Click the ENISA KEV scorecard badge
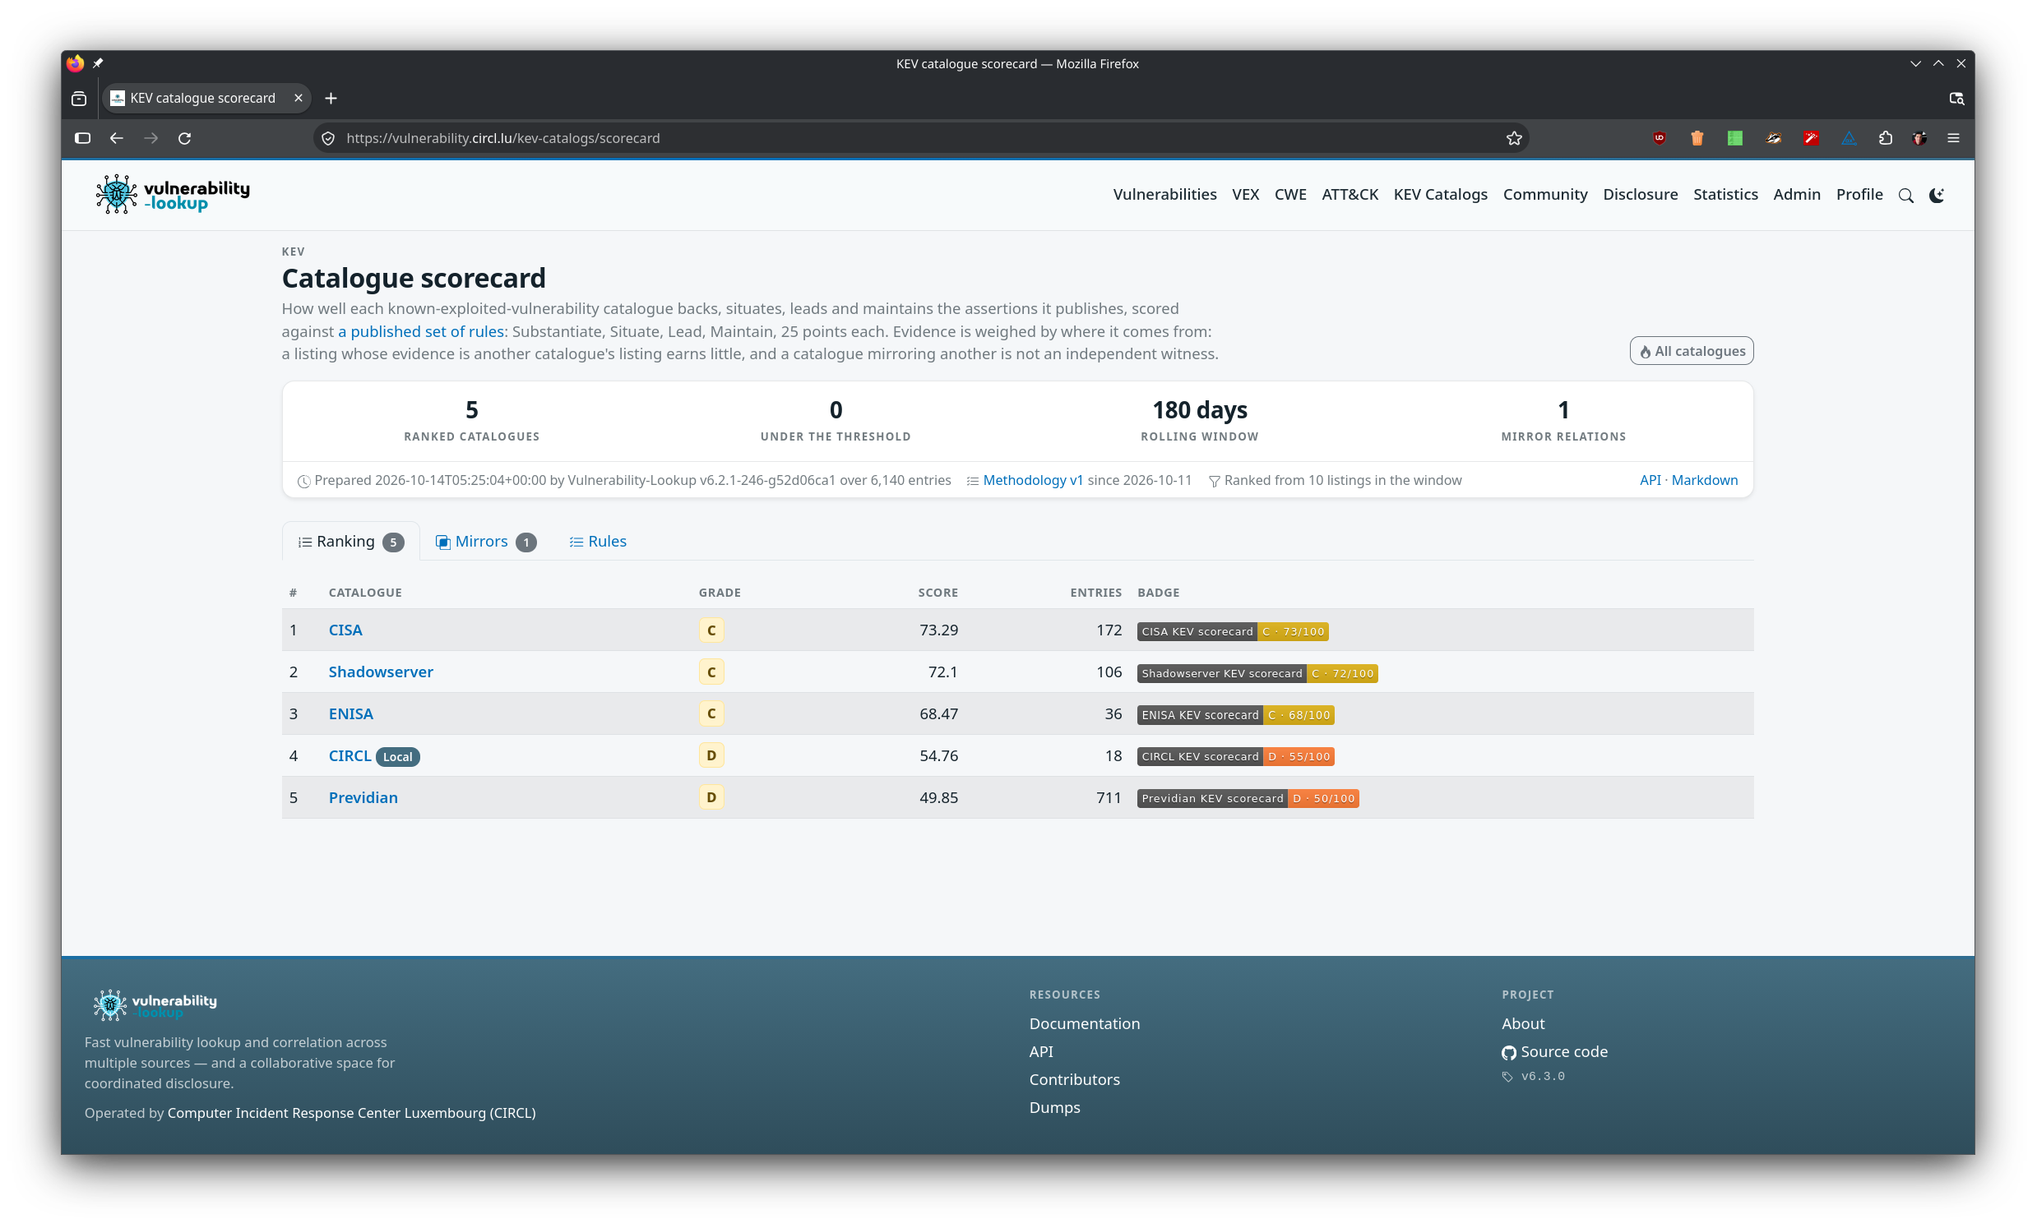This screenshot has height=1228, width=2037. (1235, 715)
